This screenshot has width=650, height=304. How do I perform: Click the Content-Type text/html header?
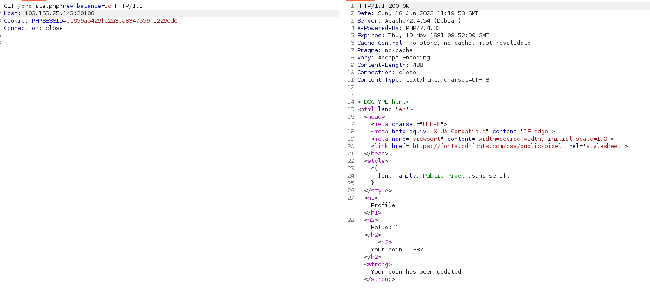[423, 80]
